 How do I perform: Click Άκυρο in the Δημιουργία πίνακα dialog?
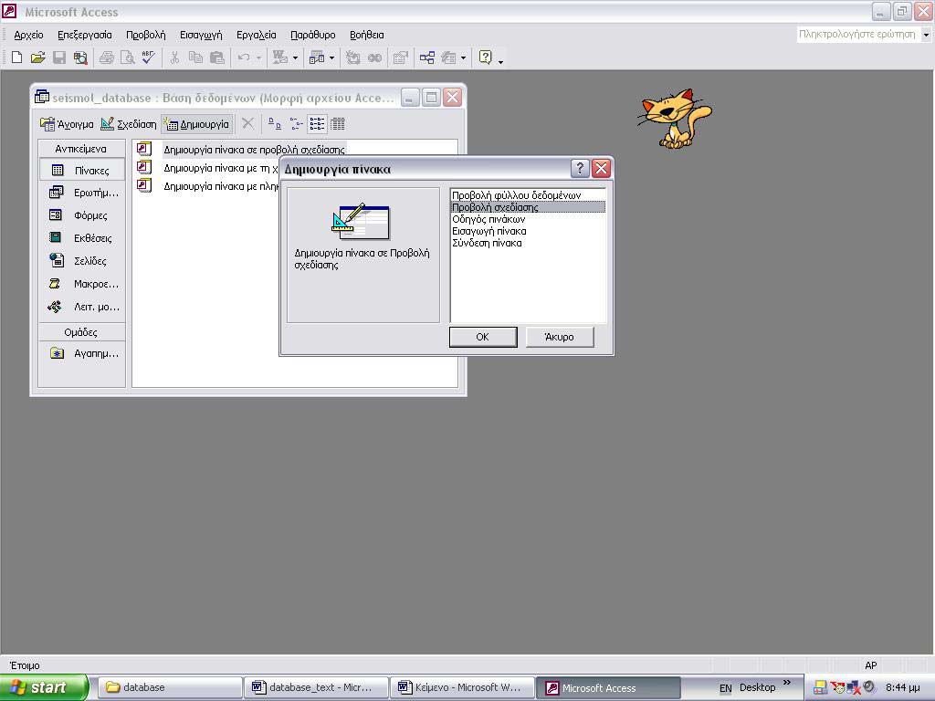(560, 337)
